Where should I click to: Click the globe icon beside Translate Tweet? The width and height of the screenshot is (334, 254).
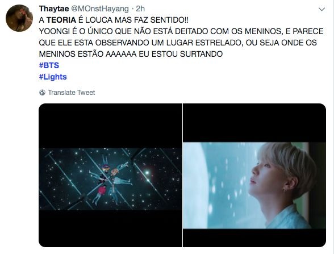point(43,93)
